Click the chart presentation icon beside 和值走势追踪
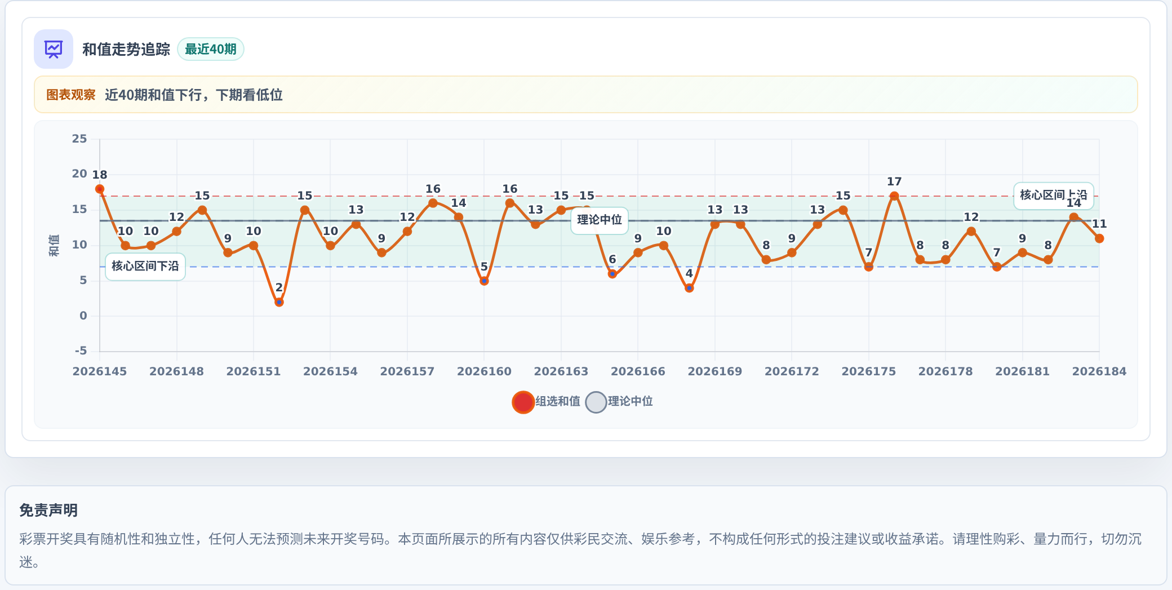1172x590 pixels. [54, 49]
